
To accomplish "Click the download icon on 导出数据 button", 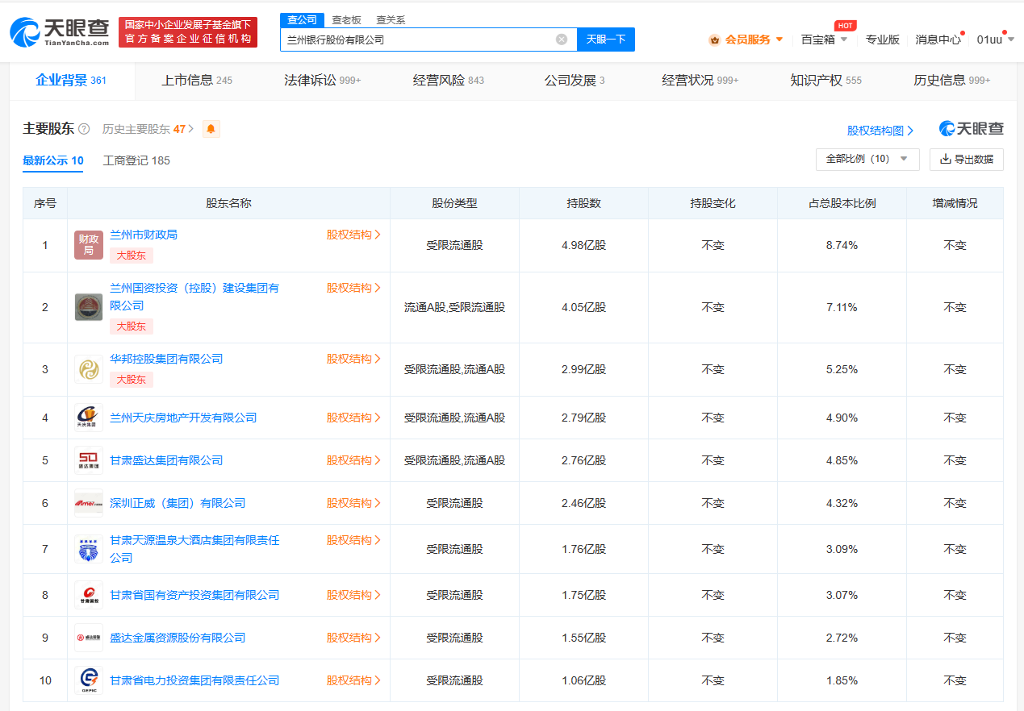I will tap(943, 159).
